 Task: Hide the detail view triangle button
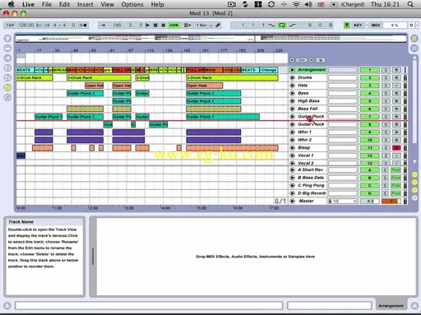coord(414,305)
